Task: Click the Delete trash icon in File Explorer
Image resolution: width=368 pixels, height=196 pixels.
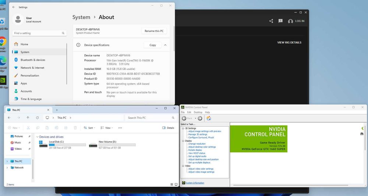Action: (x=75, y=128)
